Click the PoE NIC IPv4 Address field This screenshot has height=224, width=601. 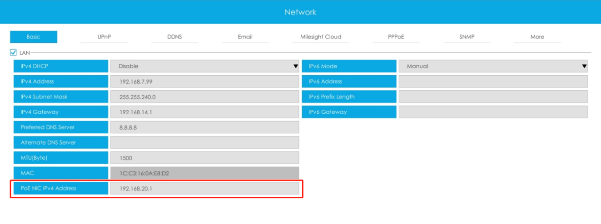pyautogui.click(x=204, y=188)
